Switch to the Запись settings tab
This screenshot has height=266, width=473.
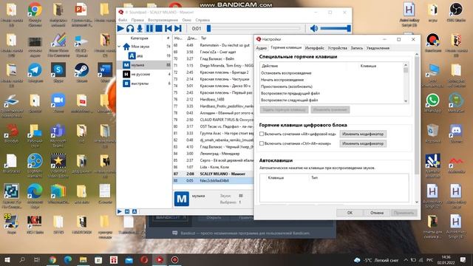(356, 48)
